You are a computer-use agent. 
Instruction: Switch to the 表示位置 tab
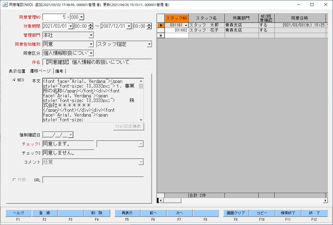[x=17, y=71]
